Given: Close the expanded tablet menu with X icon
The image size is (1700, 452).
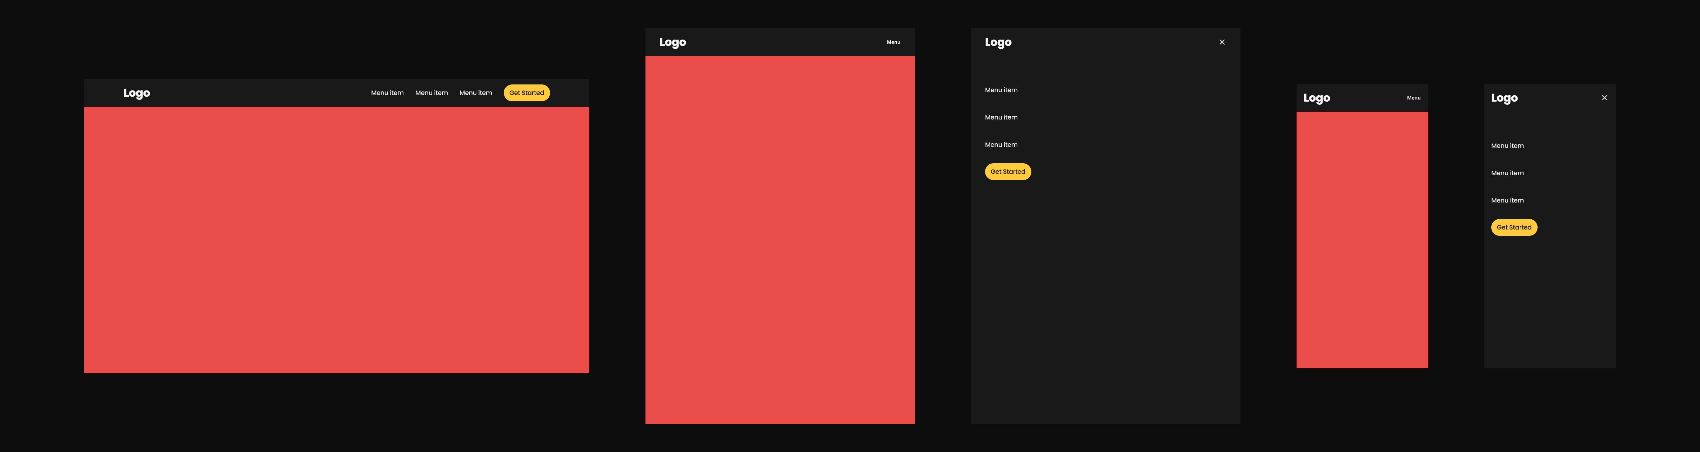Looking at the screenshot, I should (1222, 42).
